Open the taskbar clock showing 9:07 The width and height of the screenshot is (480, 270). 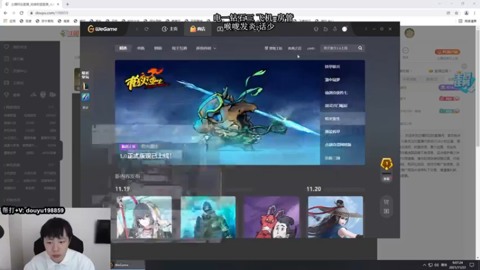[457, 265]
